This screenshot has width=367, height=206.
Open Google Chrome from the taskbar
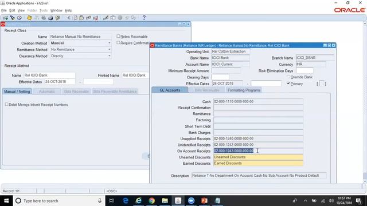click(x=151, y=201)
